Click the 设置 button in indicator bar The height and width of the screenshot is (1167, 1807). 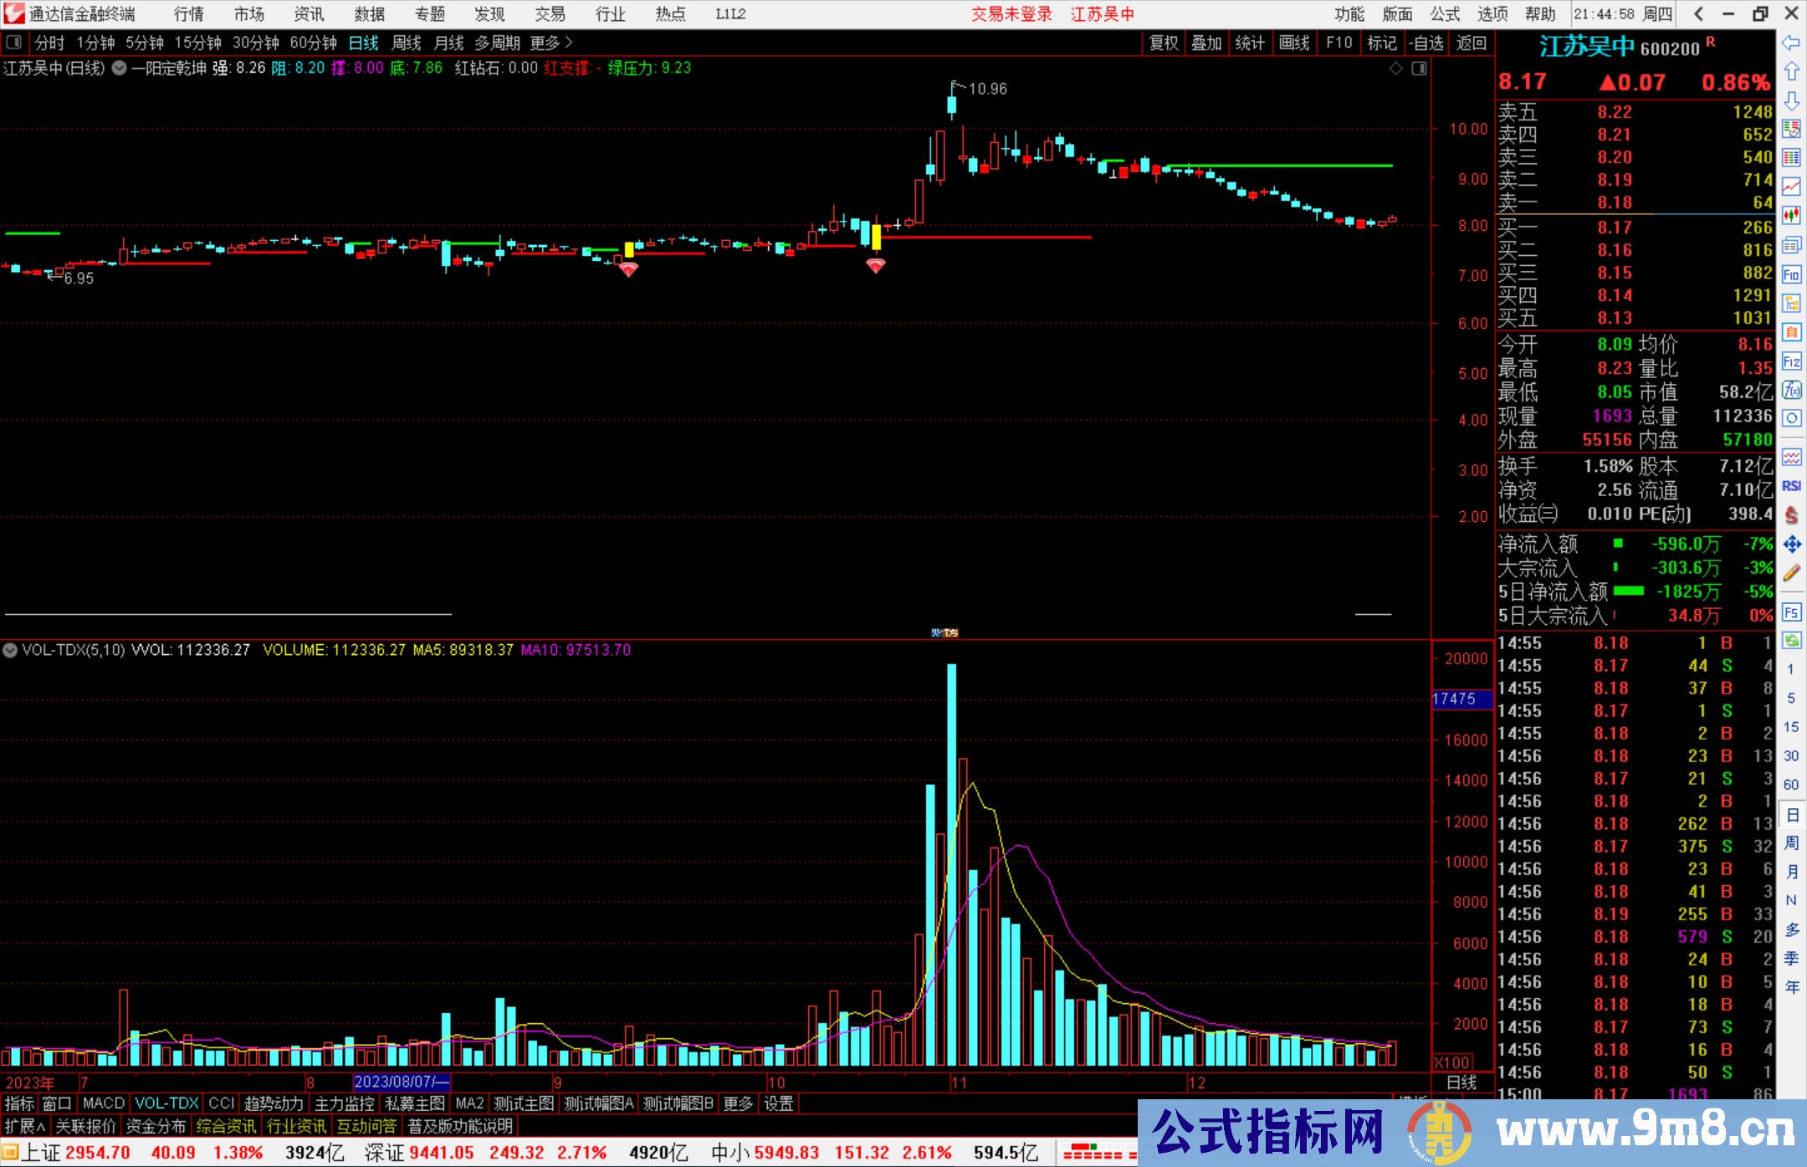click(779, 1103)
